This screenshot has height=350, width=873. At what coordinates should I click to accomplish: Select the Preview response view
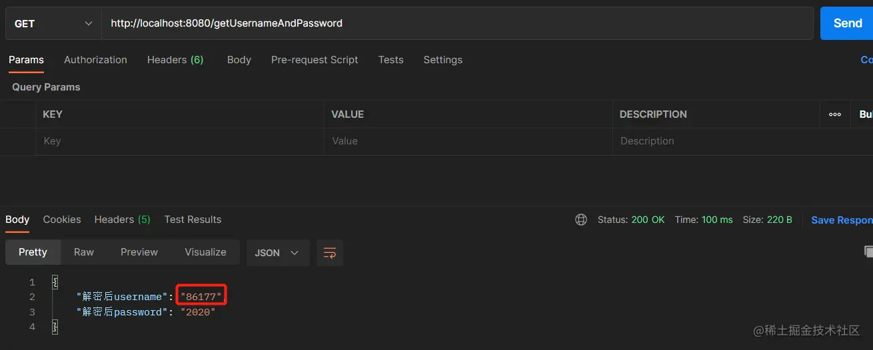[139, 252]
